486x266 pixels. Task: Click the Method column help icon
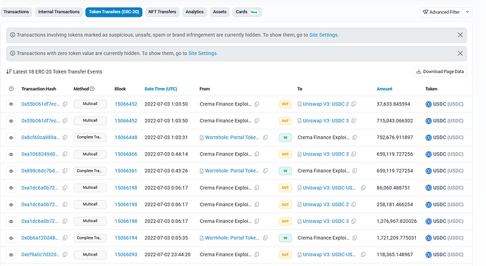[x=92, y=89]
